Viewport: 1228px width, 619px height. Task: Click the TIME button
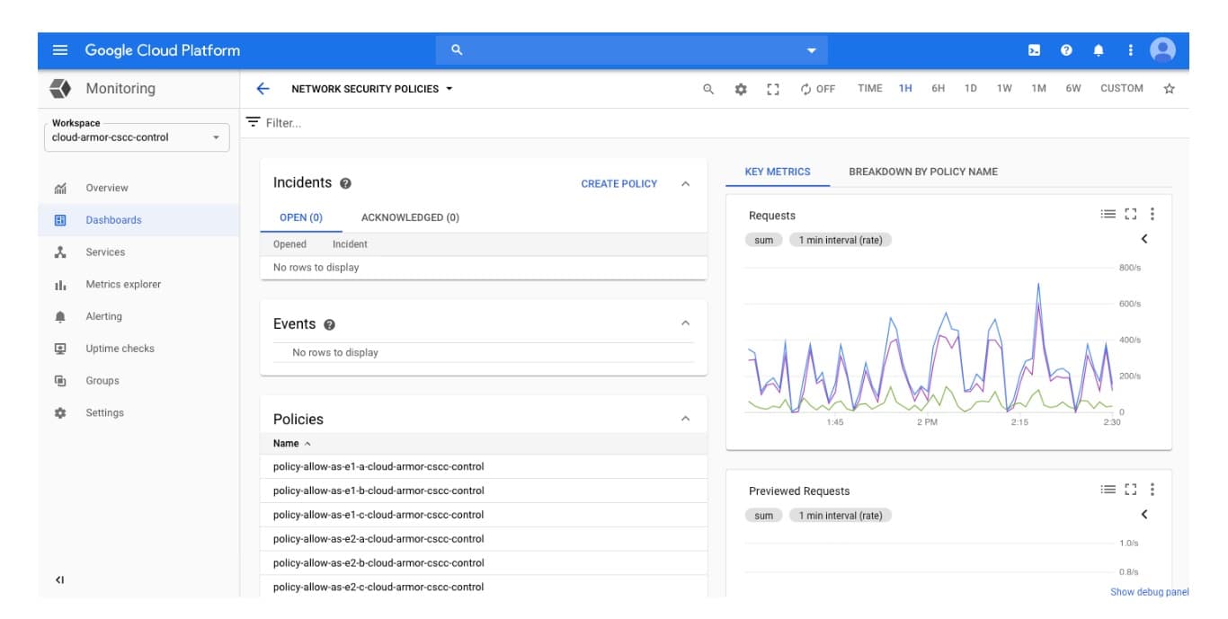click(870, 89)
